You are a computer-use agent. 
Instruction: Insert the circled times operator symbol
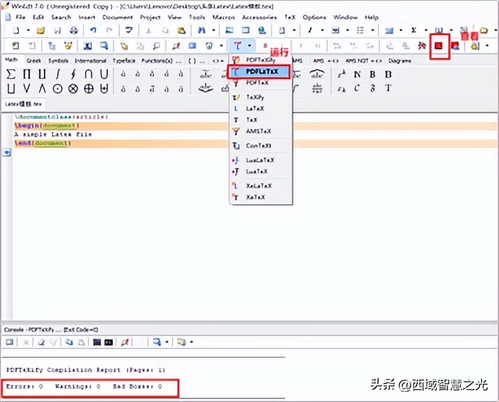(73, 89)
